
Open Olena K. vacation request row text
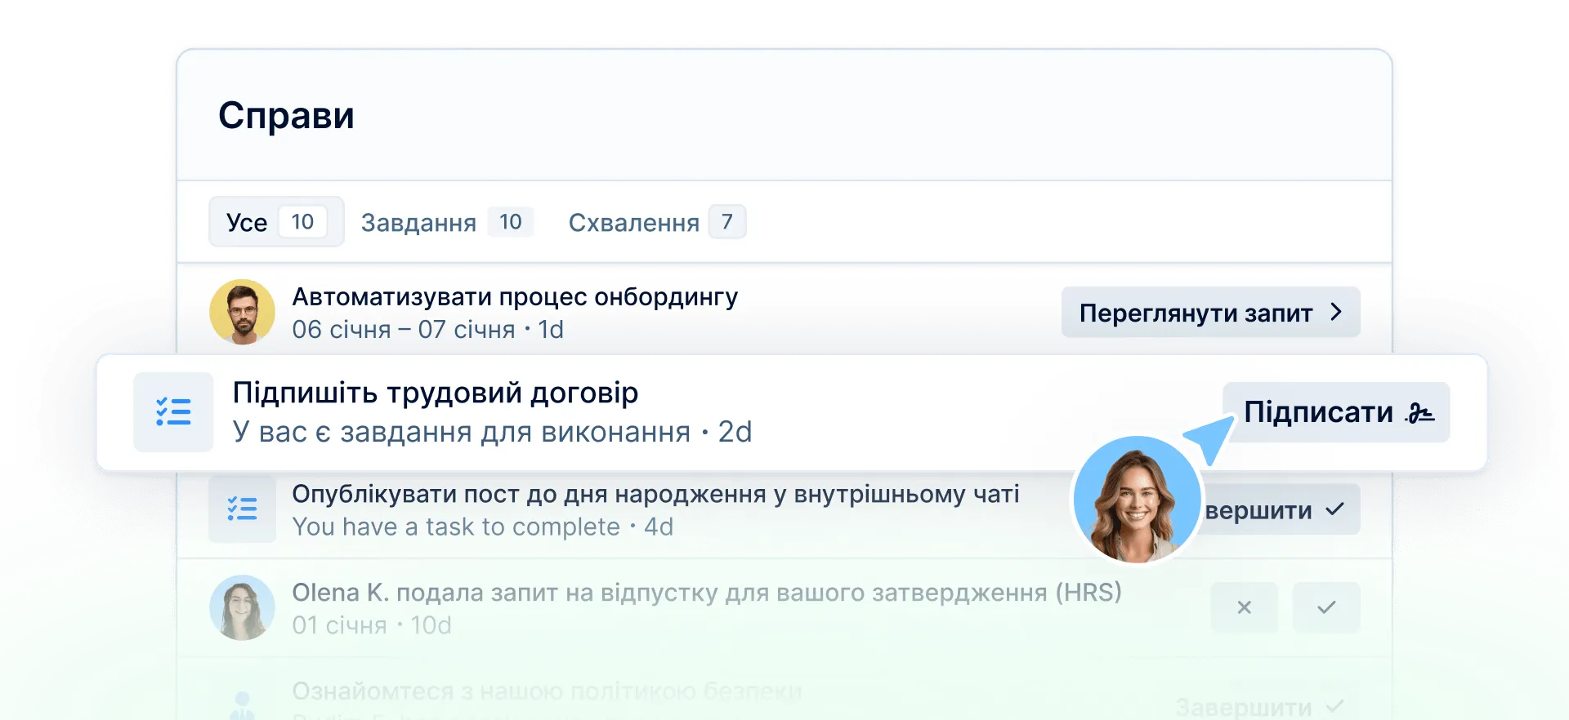(707, 593)
